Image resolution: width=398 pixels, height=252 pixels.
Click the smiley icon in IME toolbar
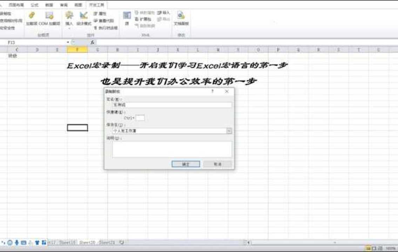coord(10,243)
